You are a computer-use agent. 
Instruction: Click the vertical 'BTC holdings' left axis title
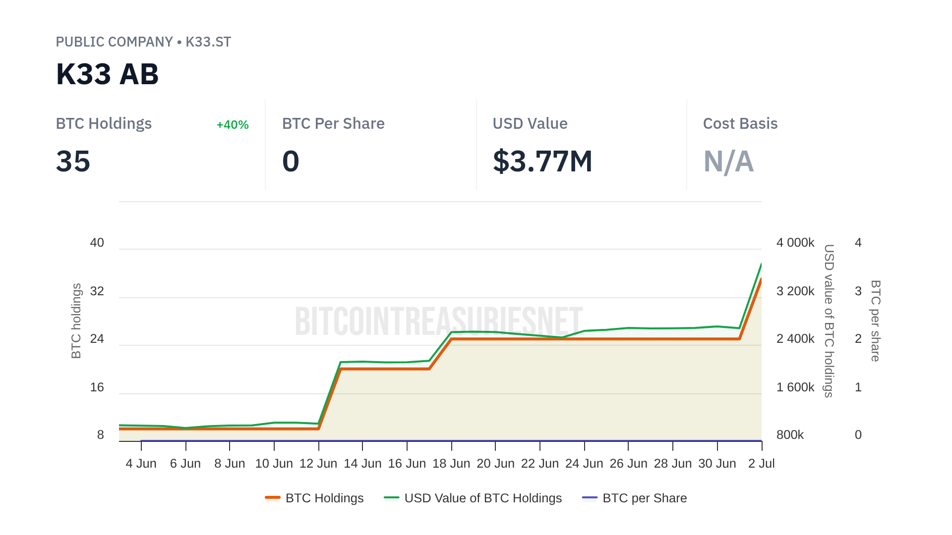(x=76, y=321)
